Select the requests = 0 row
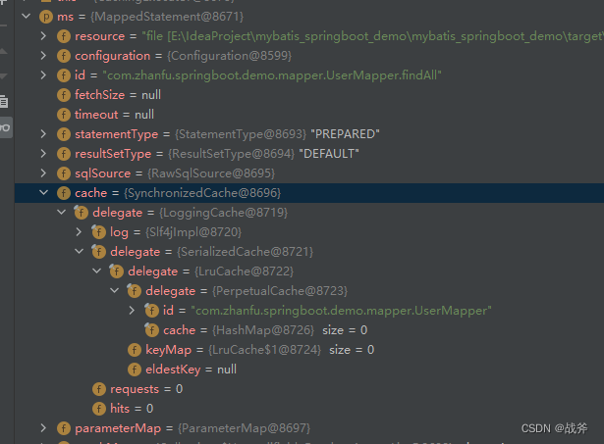 pos(309,389)
